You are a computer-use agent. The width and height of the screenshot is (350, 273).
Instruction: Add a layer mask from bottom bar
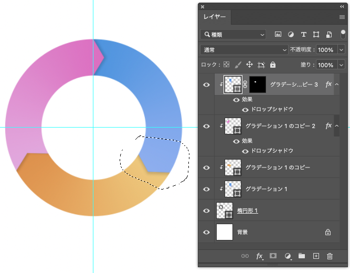point(273,256)
